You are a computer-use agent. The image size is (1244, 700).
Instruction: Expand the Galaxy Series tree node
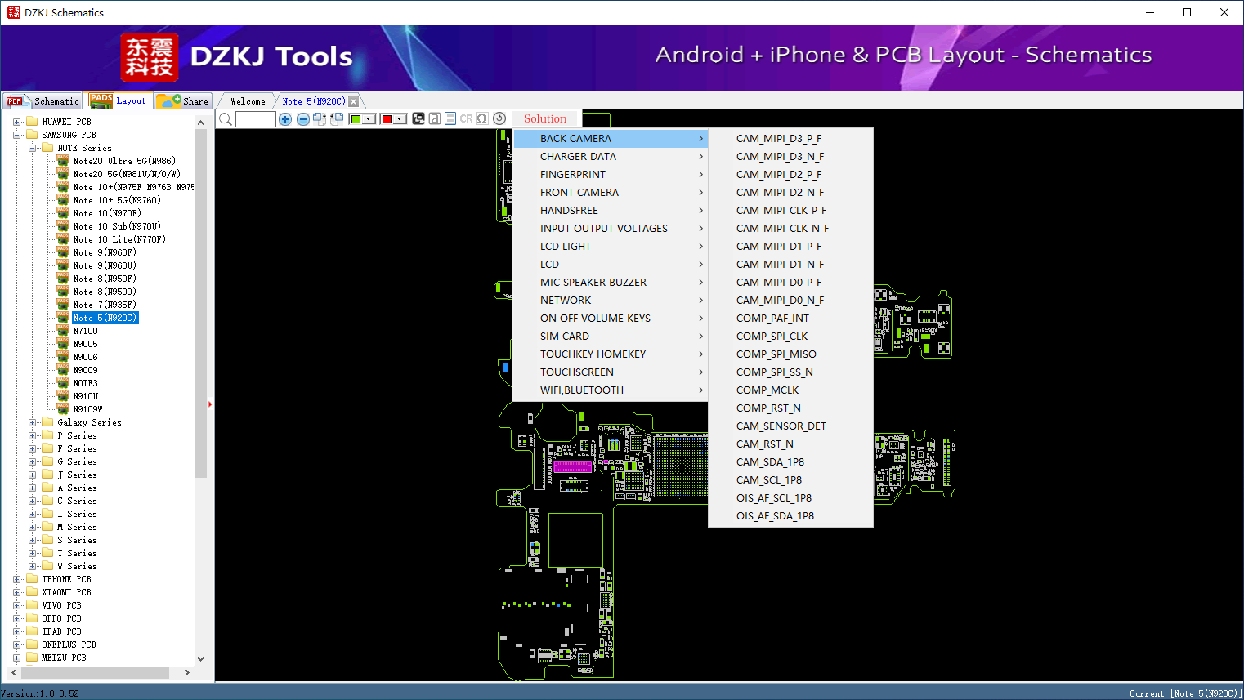click(32, 422)
